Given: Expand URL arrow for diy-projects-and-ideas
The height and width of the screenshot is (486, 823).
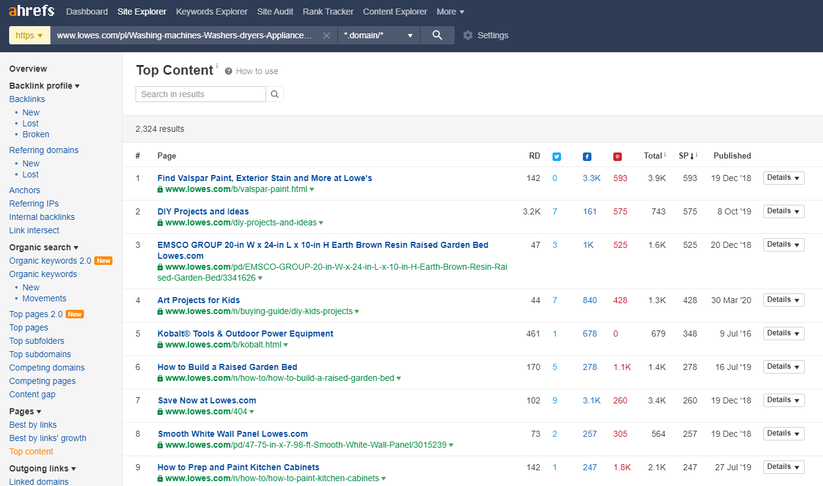Looking at the screenshot, I should pyautogui.click(x=321, y=223).
